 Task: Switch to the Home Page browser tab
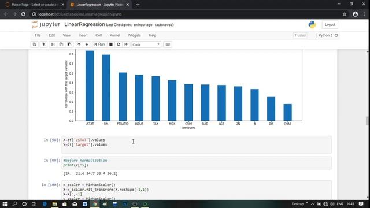35,5
